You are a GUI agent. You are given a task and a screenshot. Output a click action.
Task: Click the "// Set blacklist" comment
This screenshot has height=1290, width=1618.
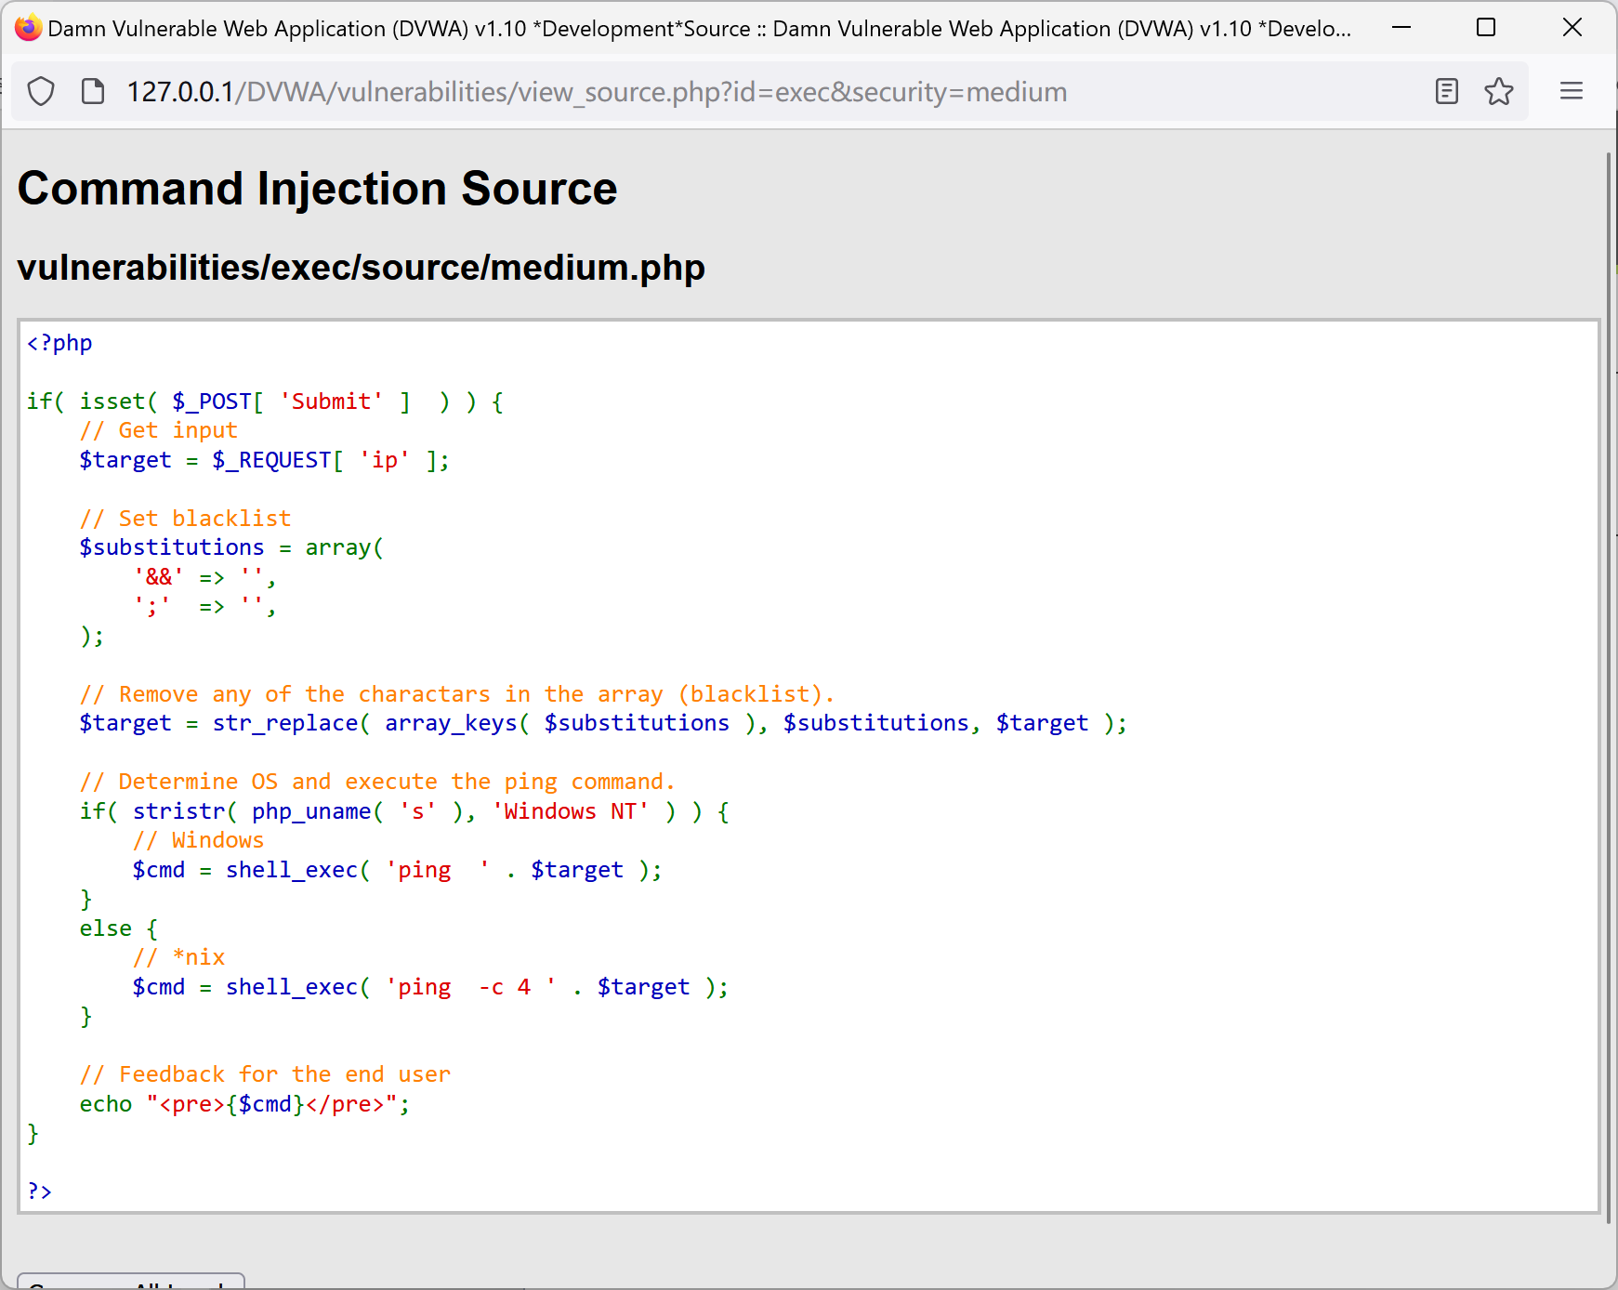click(185, 519)
